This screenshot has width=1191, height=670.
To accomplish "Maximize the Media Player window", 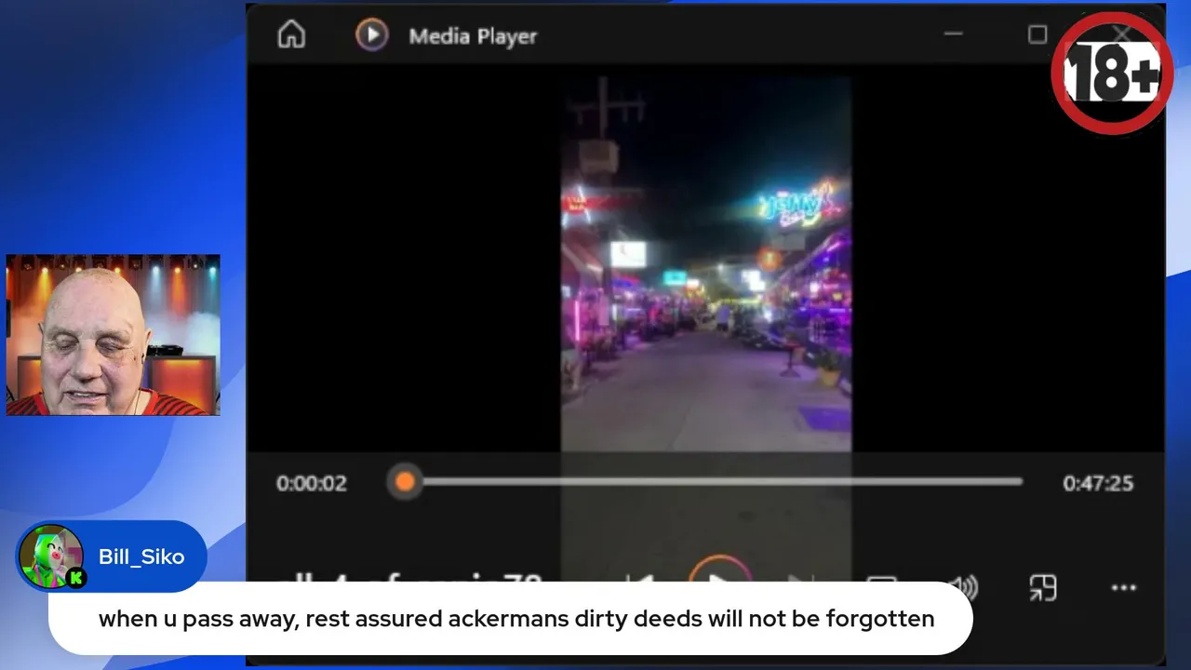I will 1037,34.
